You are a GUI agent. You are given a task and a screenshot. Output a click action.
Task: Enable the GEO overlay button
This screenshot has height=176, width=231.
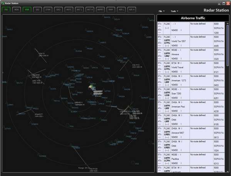[59, 10]
